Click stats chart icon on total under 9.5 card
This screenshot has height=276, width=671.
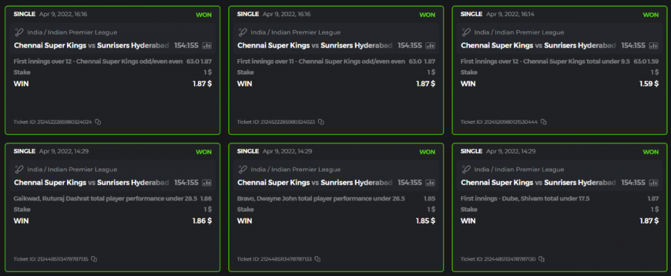point(653,46)
